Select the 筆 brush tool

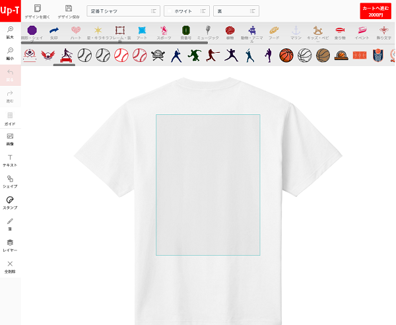[10, 224]
